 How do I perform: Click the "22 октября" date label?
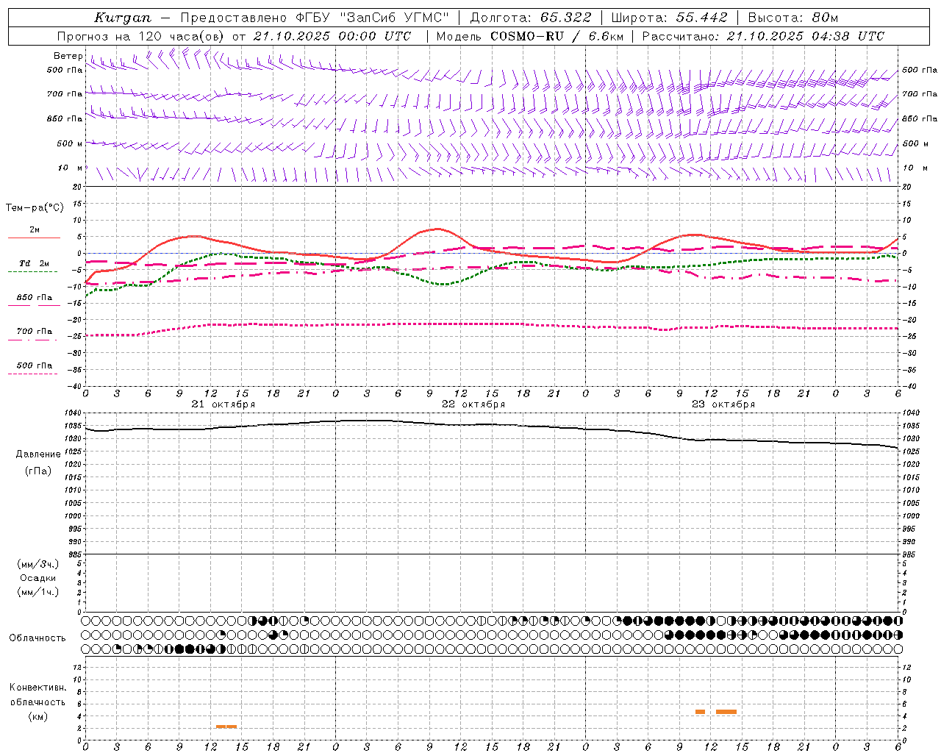(473, 404)
